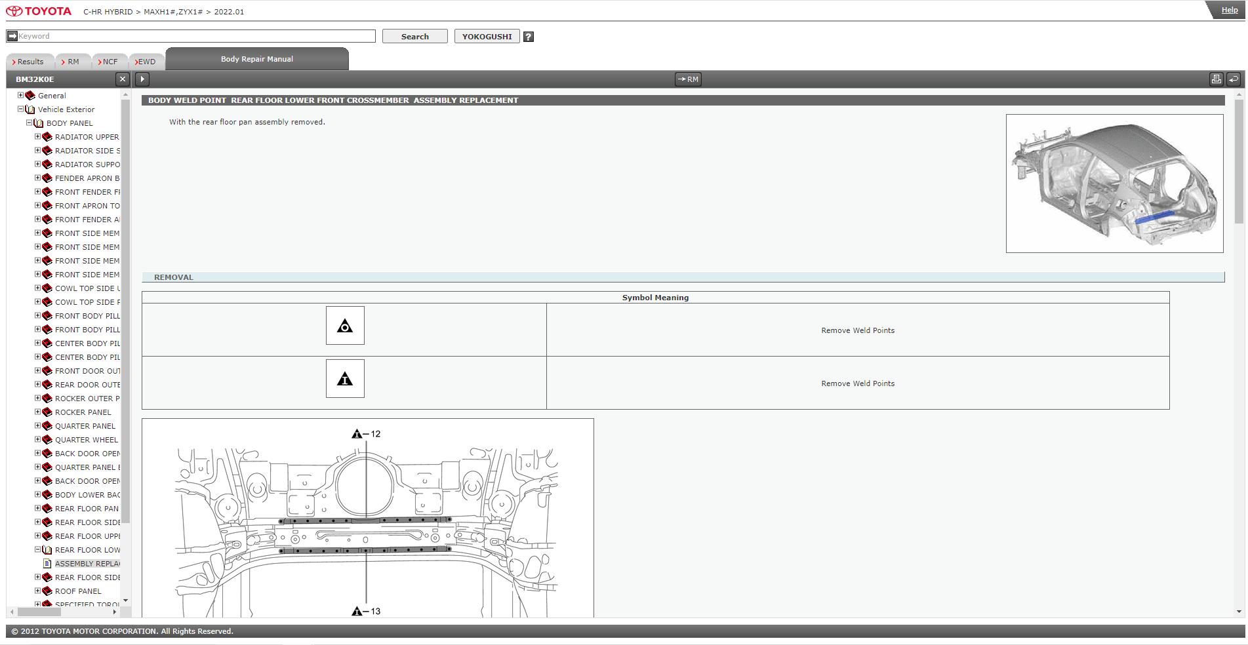Click sidebar scroll right arrow
1248x645 pixels.
click(115, 612)
